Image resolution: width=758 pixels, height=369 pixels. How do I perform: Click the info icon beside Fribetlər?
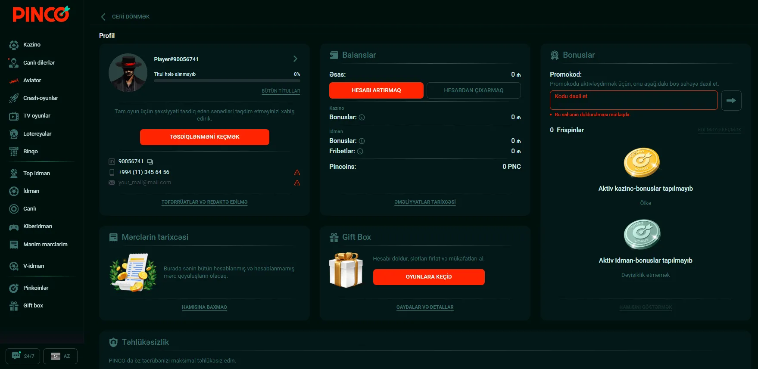coord(360,152)
